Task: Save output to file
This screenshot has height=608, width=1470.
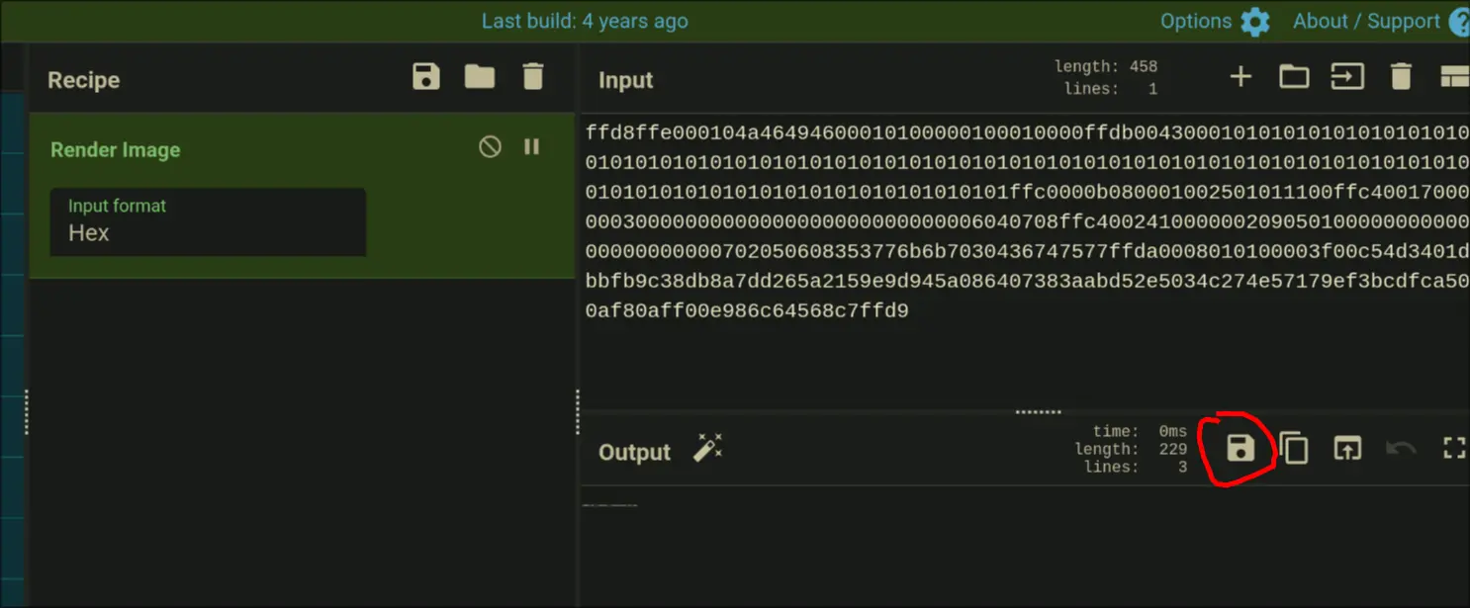Action: click(x=1240, y=449)
